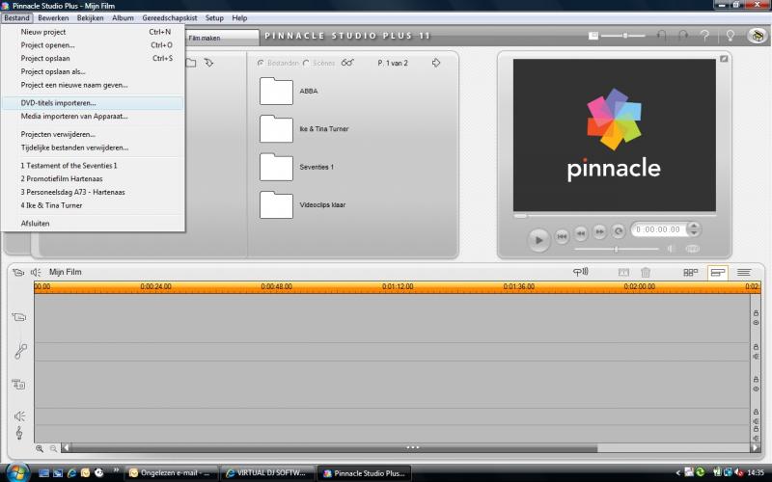Click the split clip razor icon
Image resolution: width=772 pixels, height=482 pixels.
coord(623,272)
